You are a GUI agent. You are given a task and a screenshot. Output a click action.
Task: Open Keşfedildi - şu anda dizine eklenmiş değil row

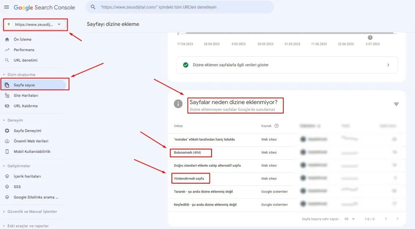coord(287,205)
